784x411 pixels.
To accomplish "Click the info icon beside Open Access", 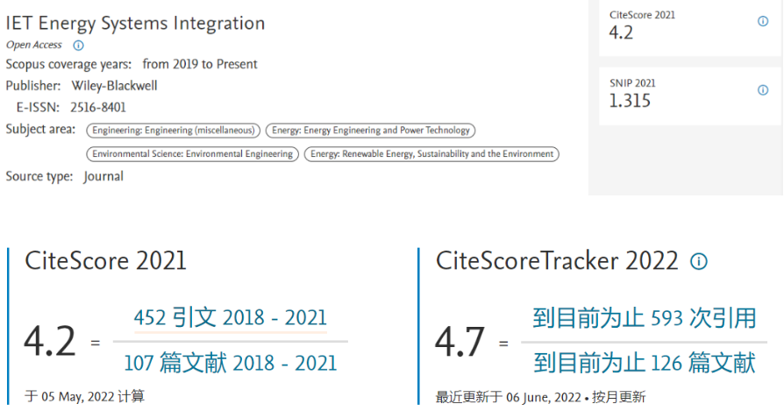I will pyautogui.click(x=78, y=46).
